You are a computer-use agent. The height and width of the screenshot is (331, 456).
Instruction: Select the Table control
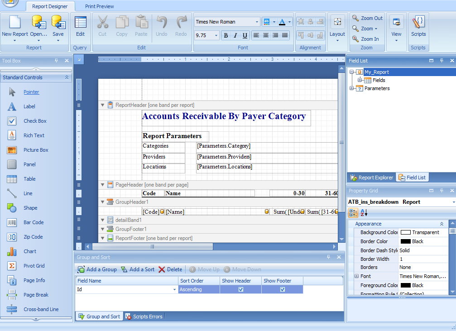pyautogui.click(x=29, y=179)
